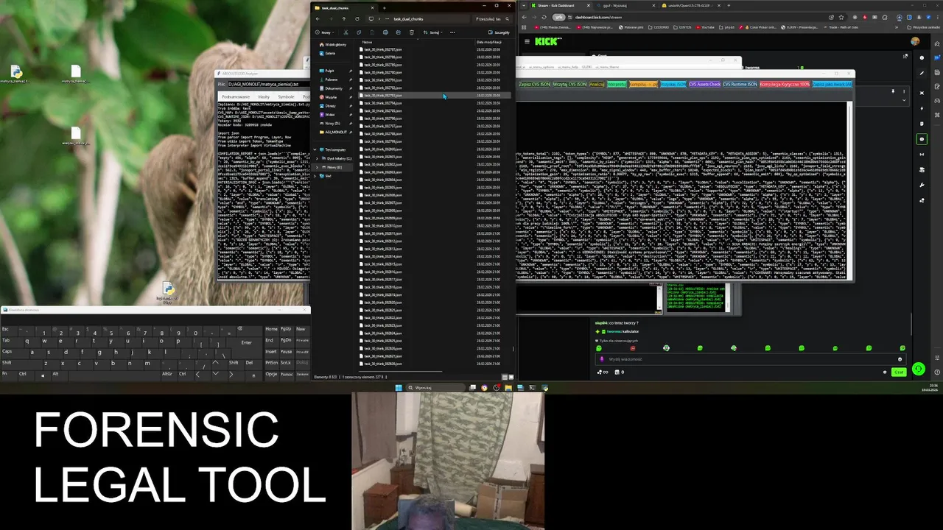
Task: Switch to the gguf - Wyszukaj browser tab
Action: pyautogui.click(x=625, y=5)
